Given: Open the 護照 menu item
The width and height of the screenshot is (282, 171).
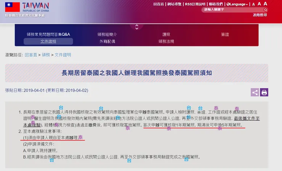Looking at the screenshot, I should (x=166, y=35).
